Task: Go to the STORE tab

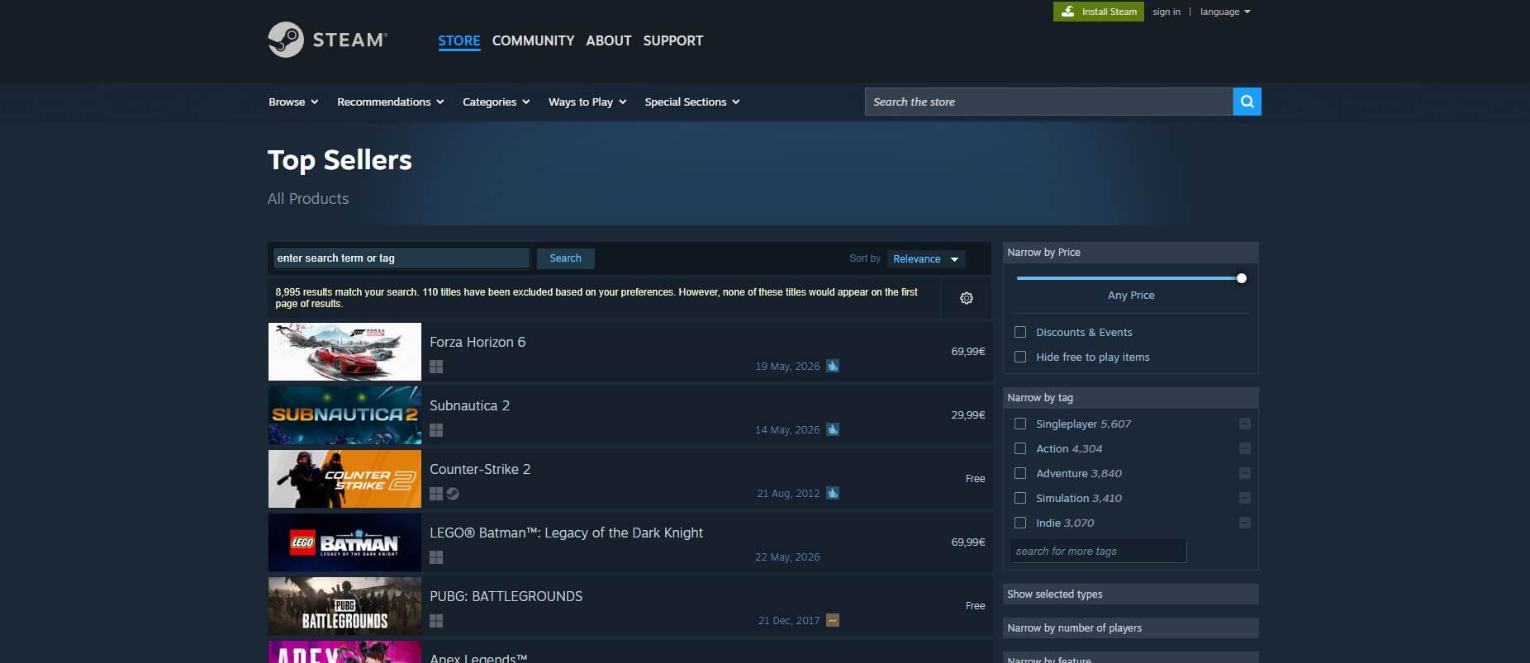Action: point(459,40)
